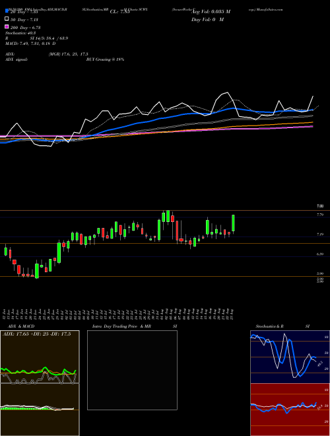Click the 'CL: 7.85' closing price label
The width and height of the screenshot is (330, 436).
120,12
